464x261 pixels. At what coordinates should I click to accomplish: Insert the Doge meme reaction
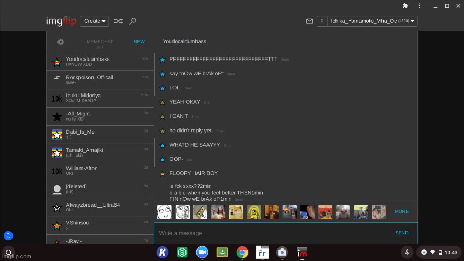(236, 211)
